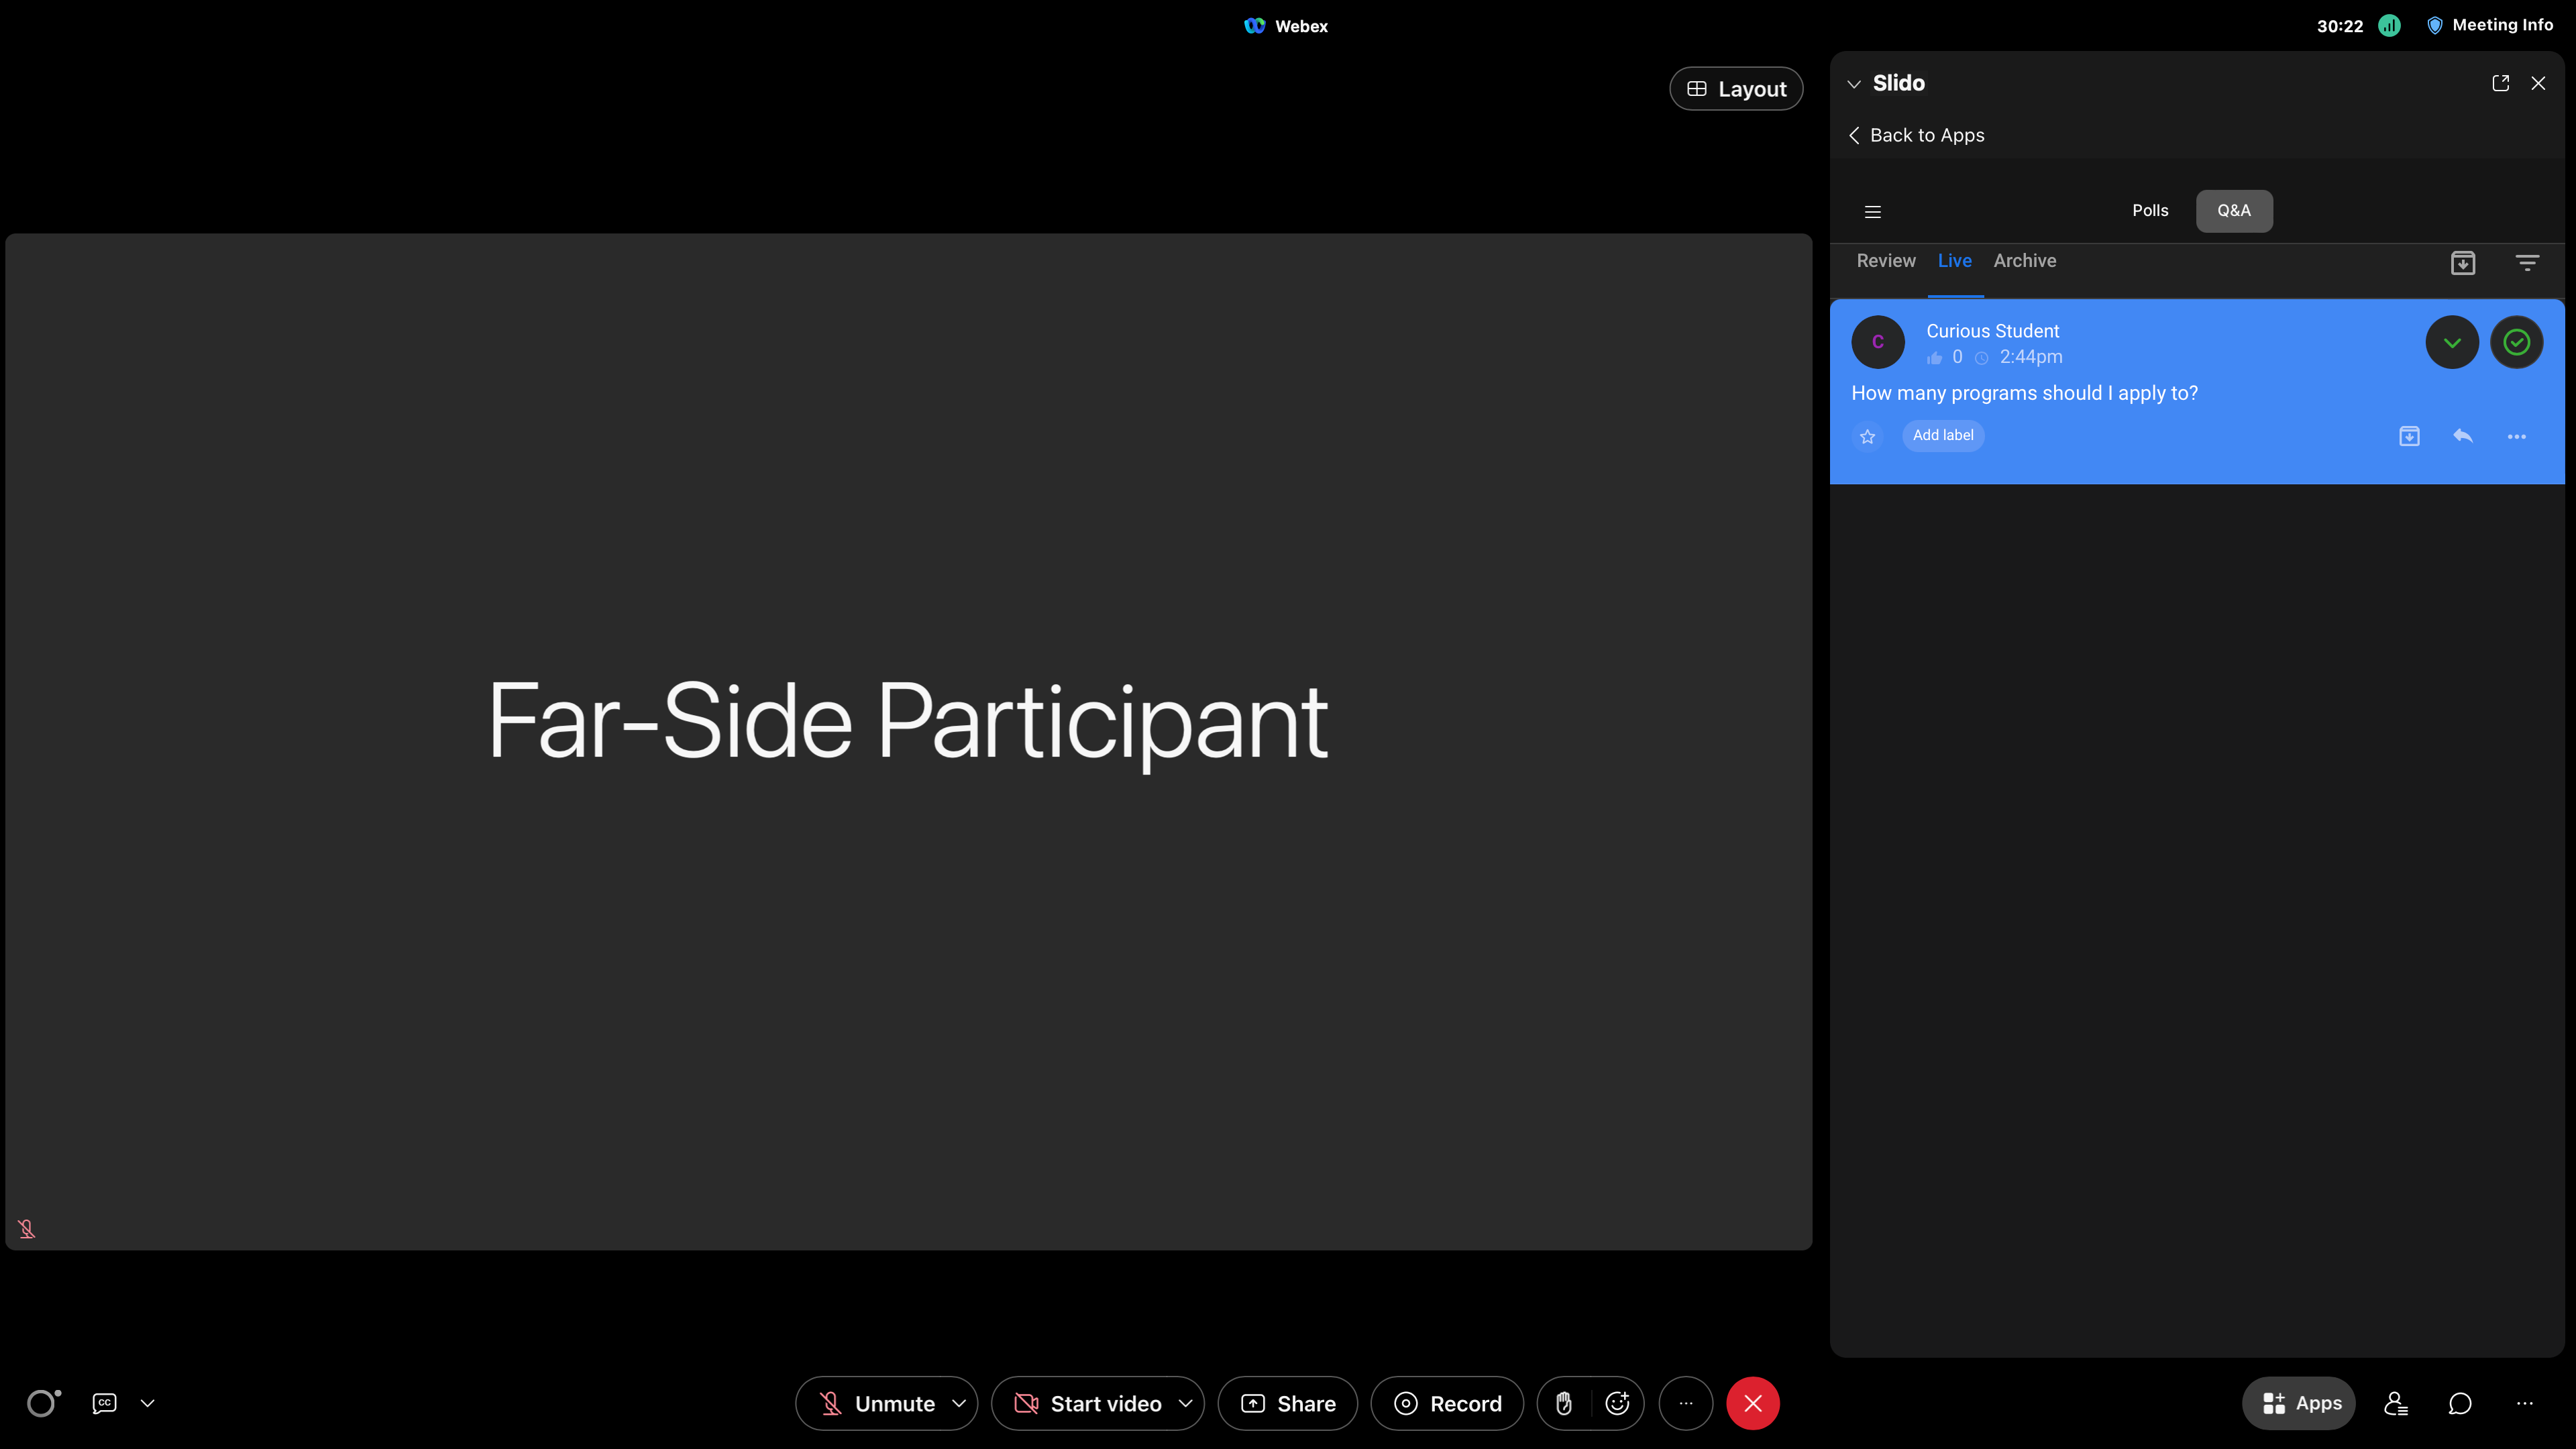This screenshot has width=2576, height=1449.
Task: Open the Archive tab in Q&A
Action: (2025, 260)
